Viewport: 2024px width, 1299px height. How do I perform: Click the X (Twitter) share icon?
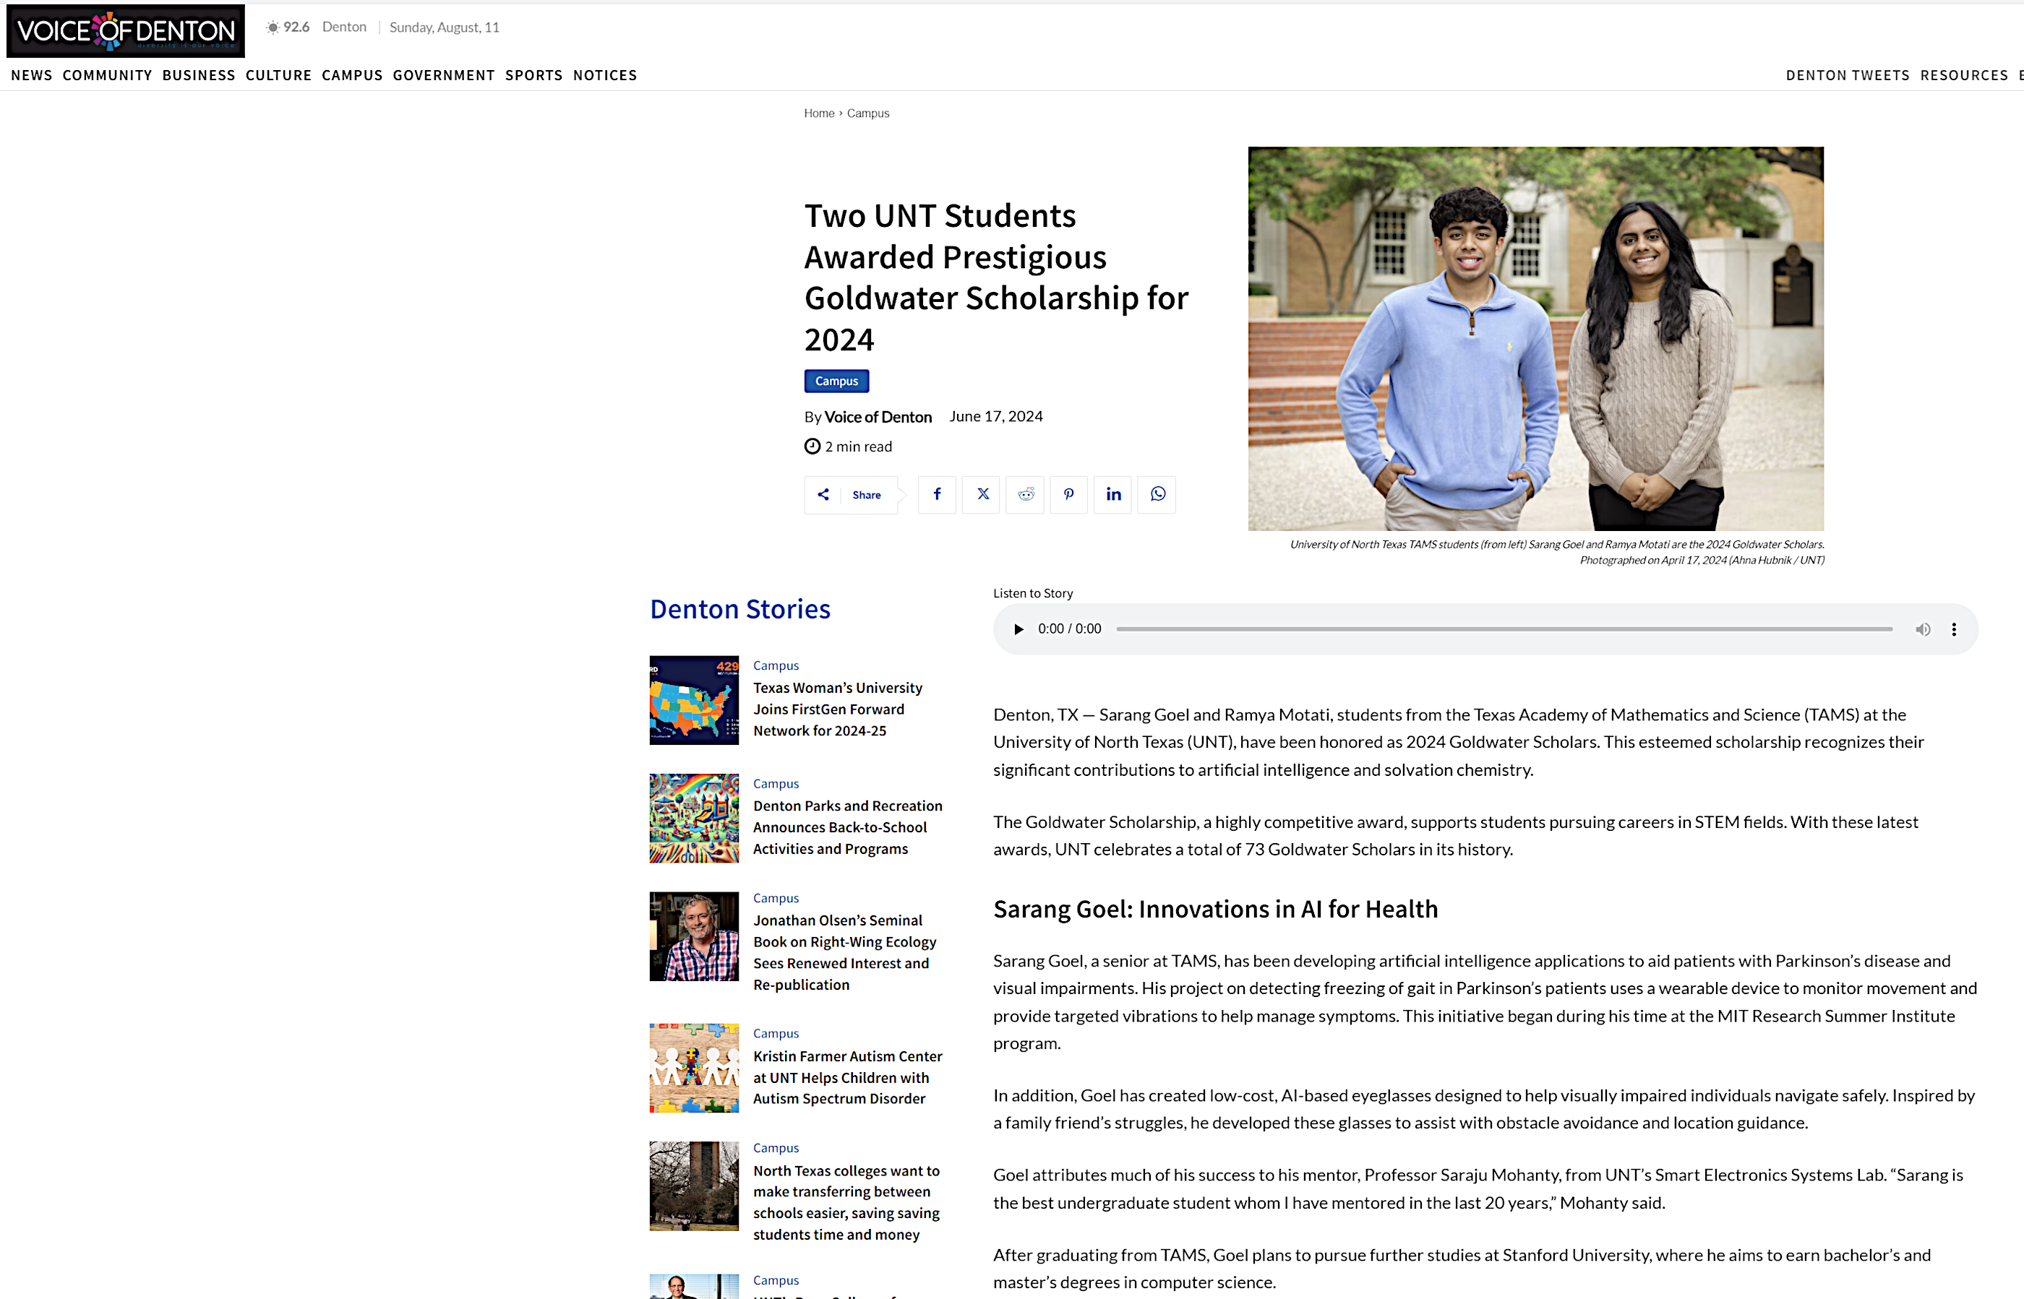pos(982,494)
